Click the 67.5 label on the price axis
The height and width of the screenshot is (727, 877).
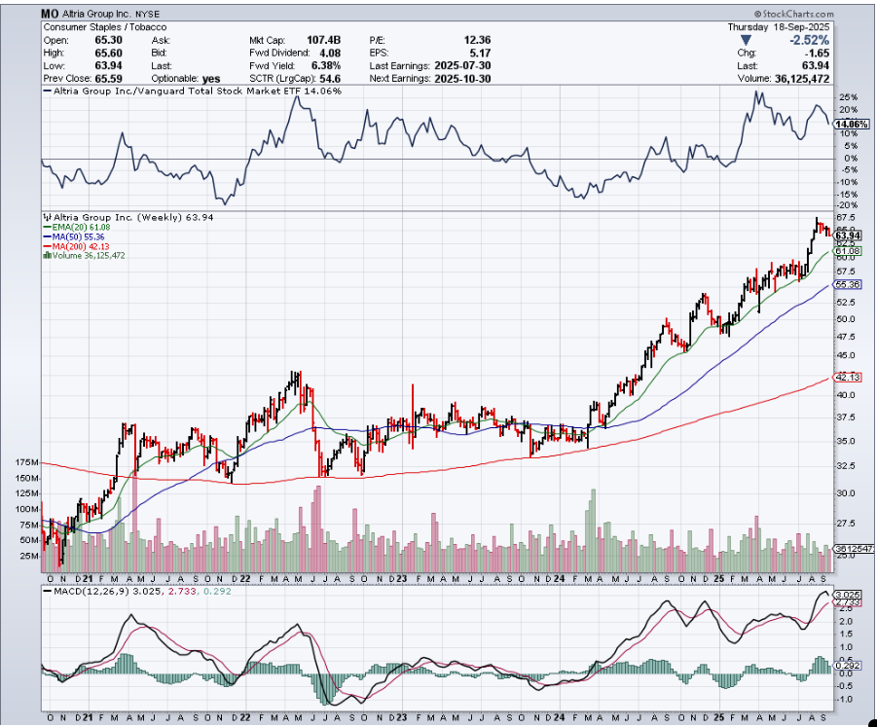[x=846, y=218]
